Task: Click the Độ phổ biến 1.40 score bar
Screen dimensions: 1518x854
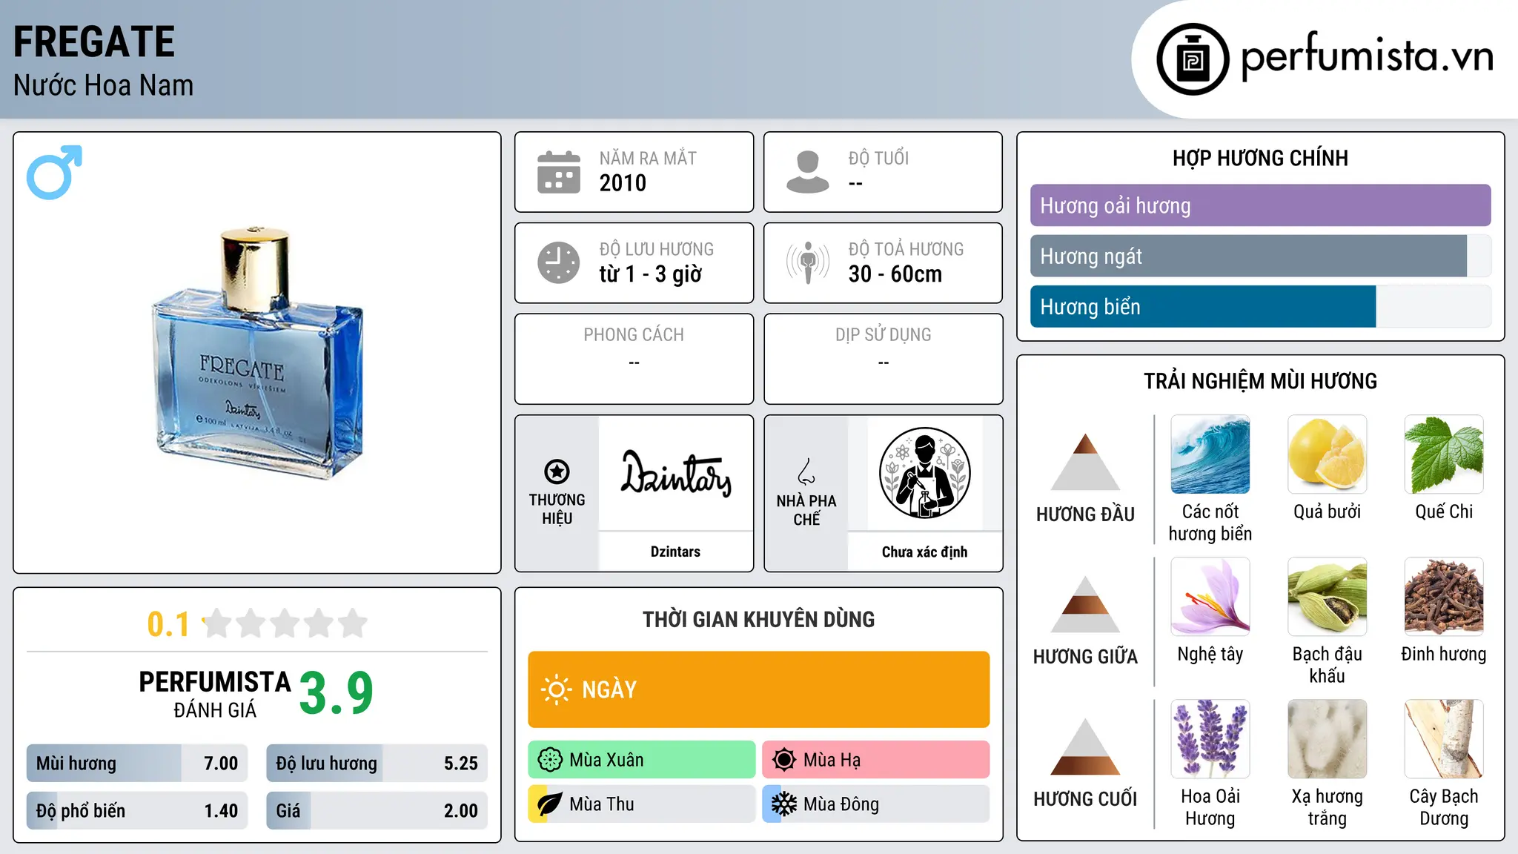Action: click(x=137, y=810)
